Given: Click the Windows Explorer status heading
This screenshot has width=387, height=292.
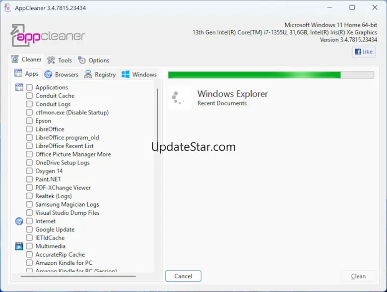Looking at the screenshot, I should [233, 94].
